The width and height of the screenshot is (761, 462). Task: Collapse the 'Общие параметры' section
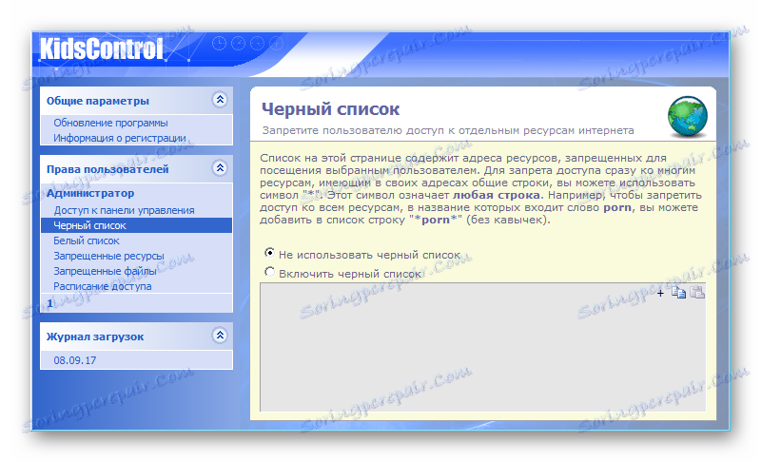pos(220,100)
